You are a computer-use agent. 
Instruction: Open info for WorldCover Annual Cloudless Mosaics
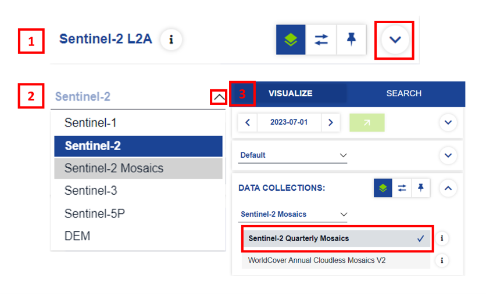point(442,260)
